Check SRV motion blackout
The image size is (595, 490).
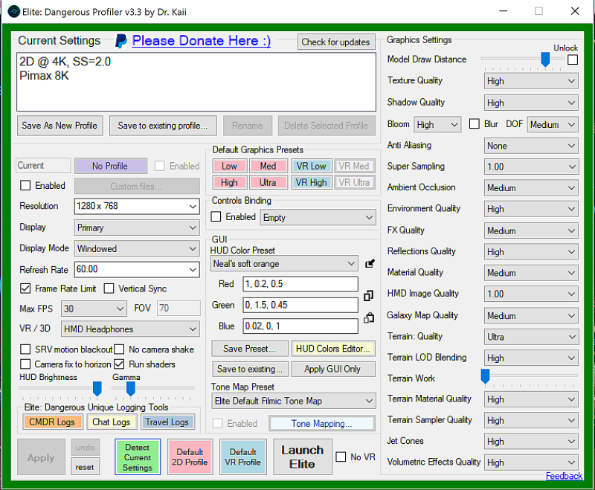(x=25, y=349)
